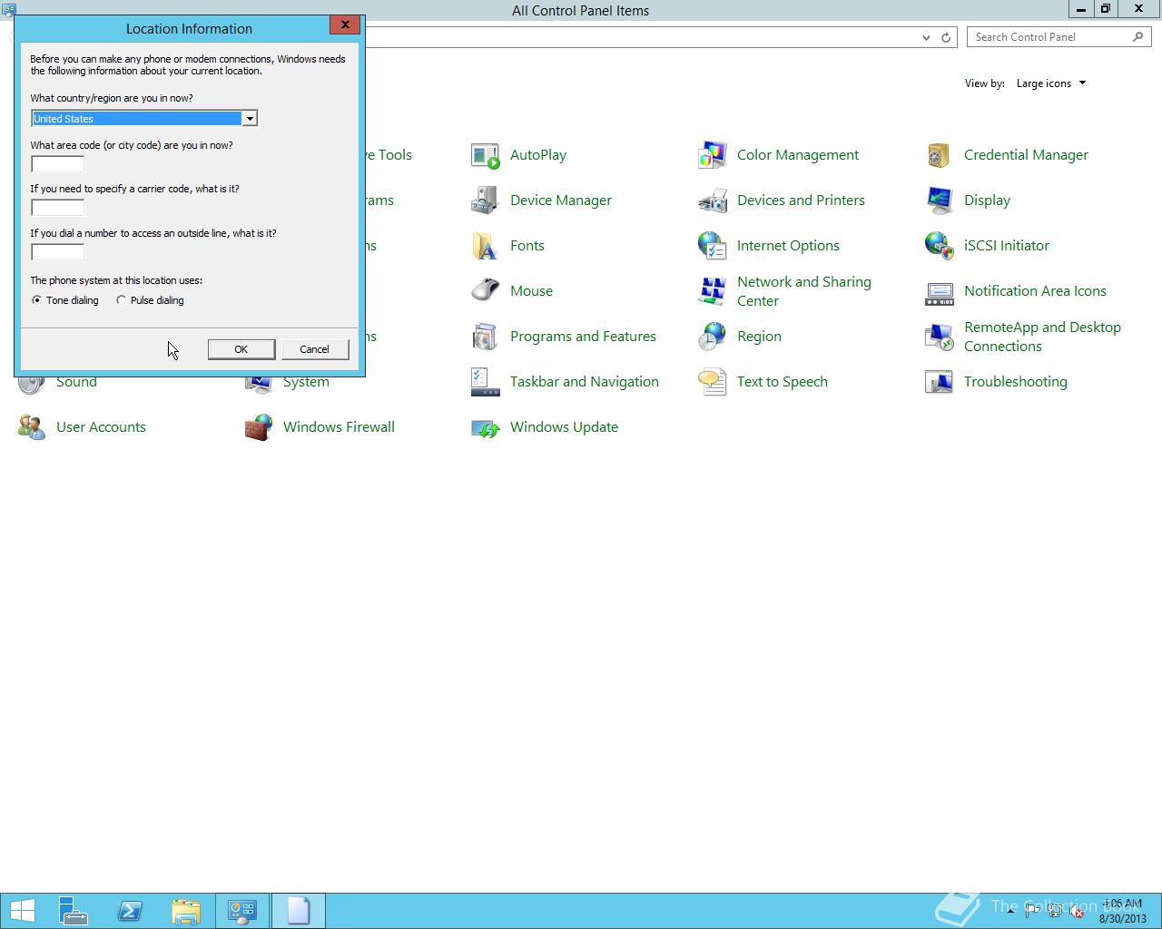Launch PowerShell from the taskbar

click(130, 911)
